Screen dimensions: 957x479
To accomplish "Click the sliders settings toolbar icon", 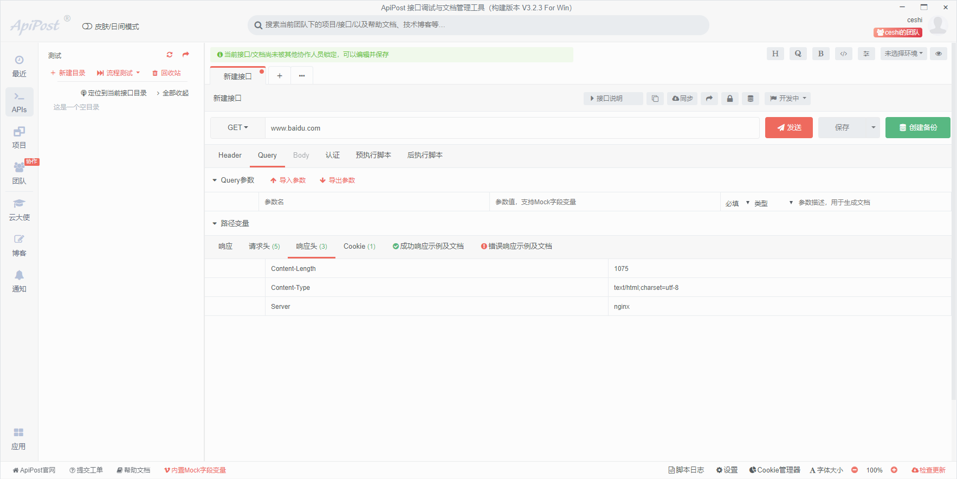I will 867,54.
